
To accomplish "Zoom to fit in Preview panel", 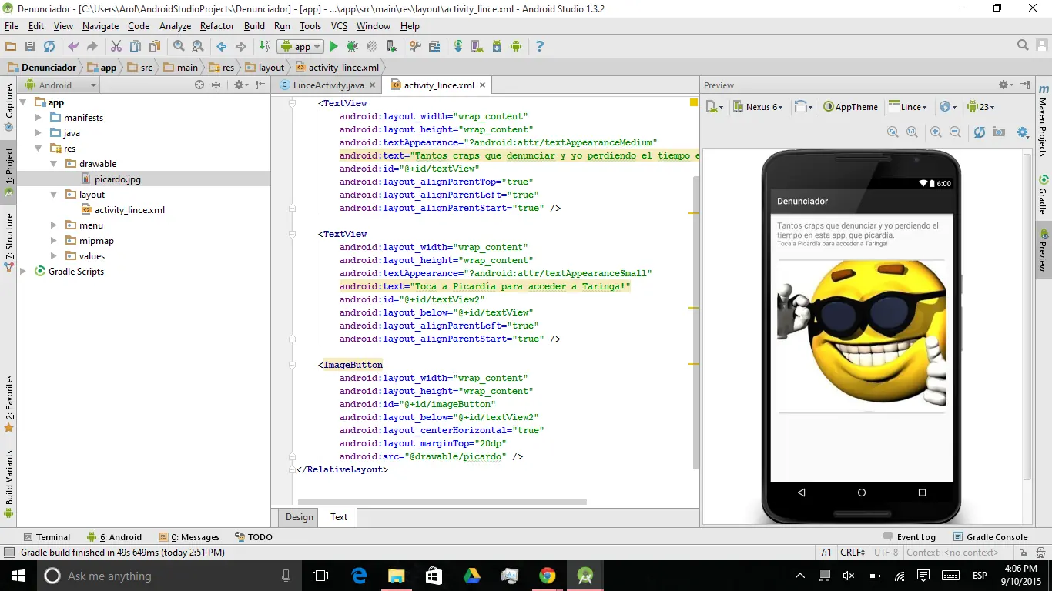I will (893, 132).
